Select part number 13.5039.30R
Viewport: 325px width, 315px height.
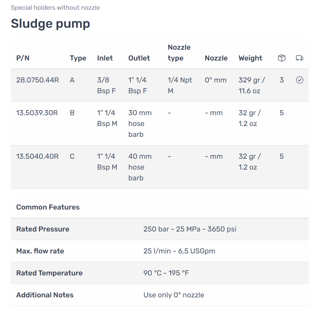(x=37, y=113)
